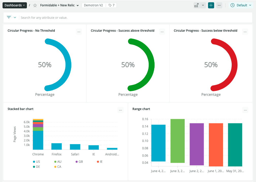Open options for Circular Progress - No Threshold
This screenshot has height=182, width=256.
tap(79, 32)
